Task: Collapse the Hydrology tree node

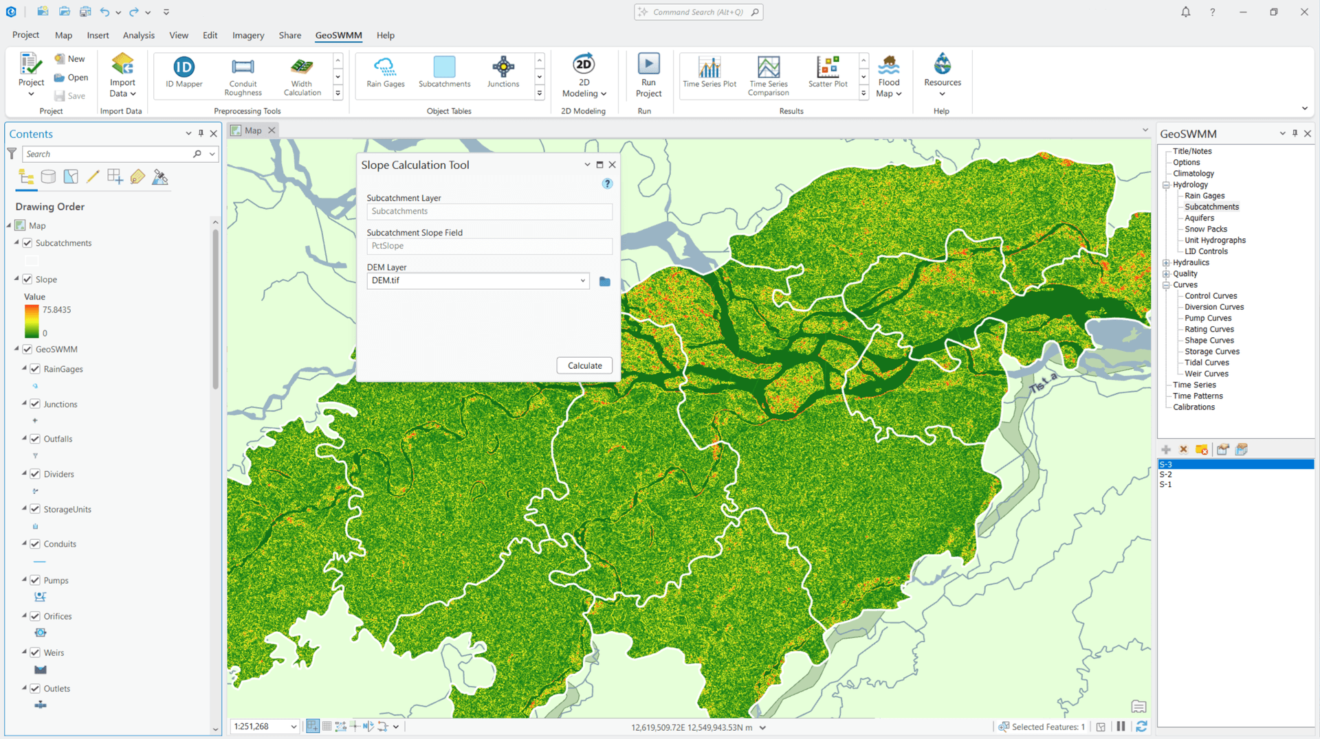Action: pos(1166,185)
